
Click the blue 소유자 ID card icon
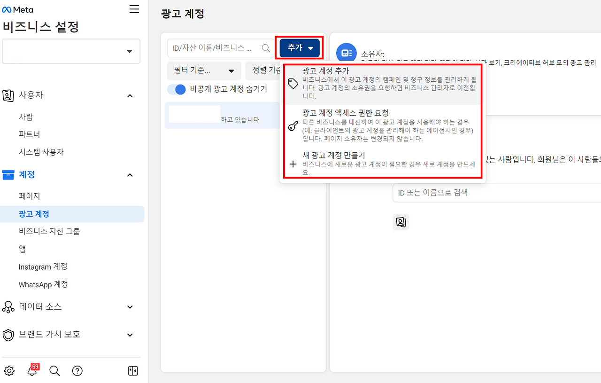coord(347,53)
